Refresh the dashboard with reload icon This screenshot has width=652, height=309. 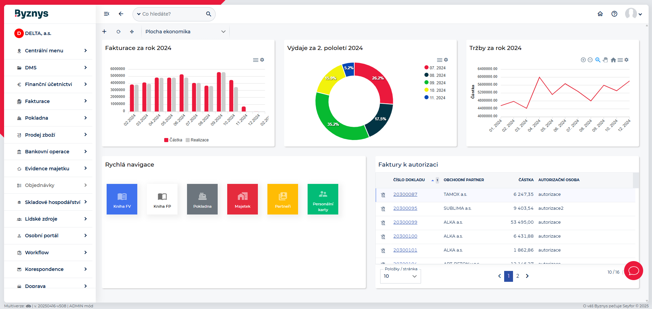click(119, 32)
